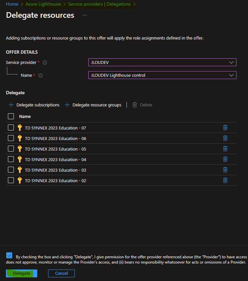Click the key icon for Education - 07

[20, 128]
